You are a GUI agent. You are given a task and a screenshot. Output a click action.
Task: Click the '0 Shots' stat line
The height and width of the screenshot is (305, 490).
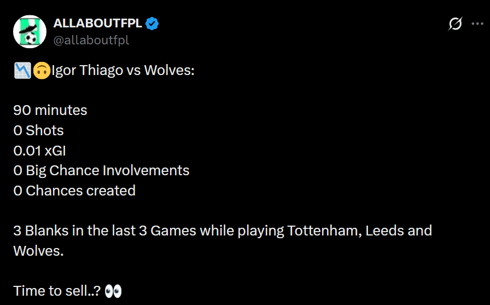(x=38, y=130)
